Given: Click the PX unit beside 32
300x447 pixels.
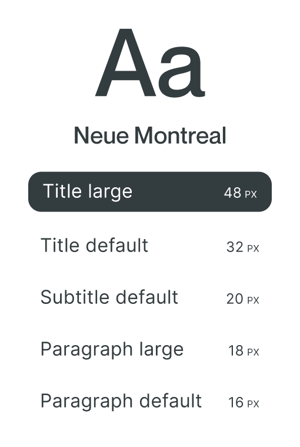Looking at the screenshot, I should click(253, 249).
